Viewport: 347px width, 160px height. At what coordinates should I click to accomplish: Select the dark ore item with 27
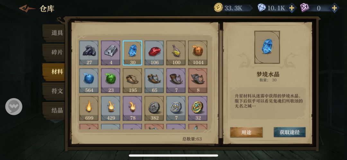coord(89,53)
